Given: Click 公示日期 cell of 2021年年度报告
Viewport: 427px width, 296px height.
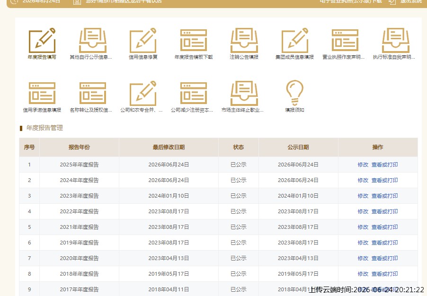Looking at the screenshot, I should point(298,227).
